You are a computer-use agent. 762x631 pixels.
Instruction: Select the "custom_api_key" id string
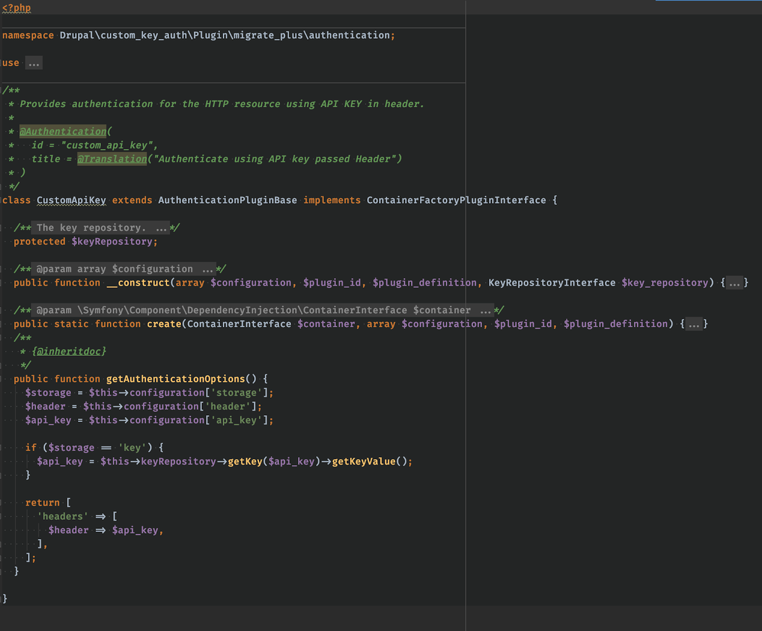[x=107, y=145]
